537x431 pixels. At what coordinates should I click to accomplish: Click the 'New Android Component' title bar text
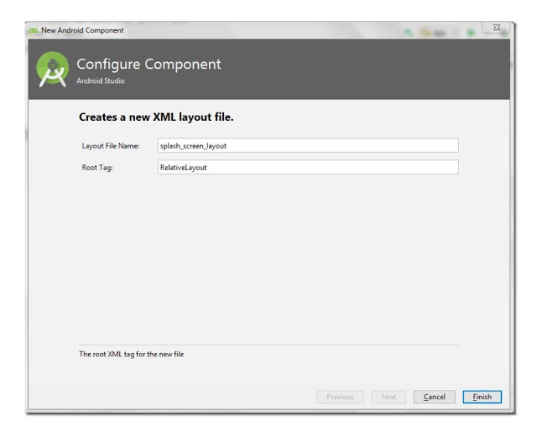(x=82, y=30)
